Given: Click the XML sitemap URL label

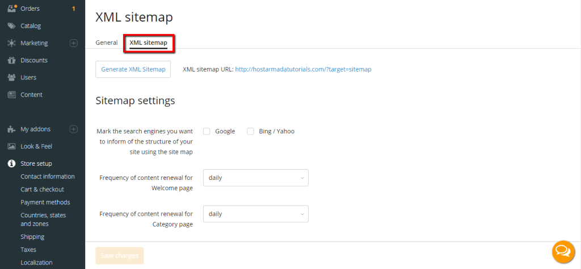Looking at the screenshot, I should (x=208, y=69).
